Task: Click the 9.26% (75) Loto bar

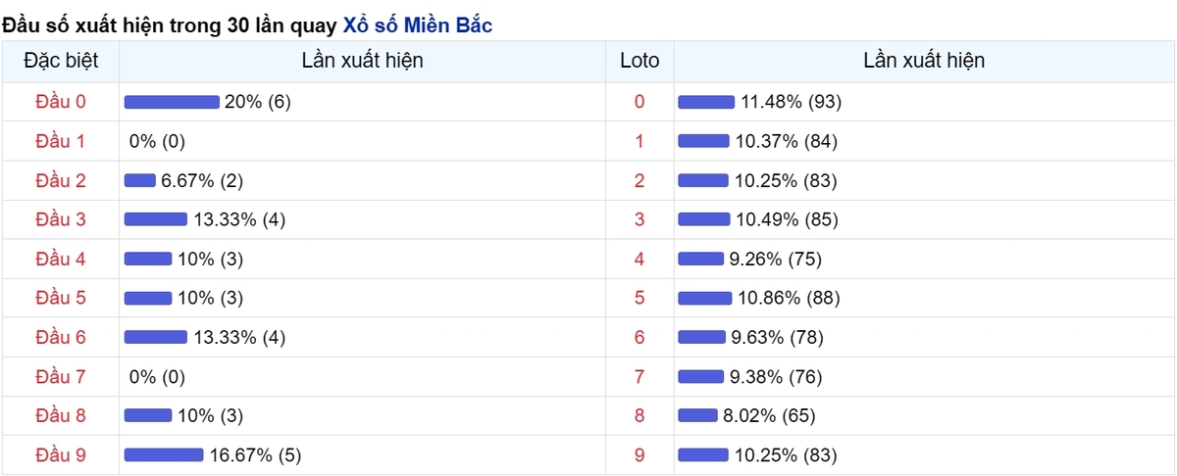Action: click(x=700, y=259)
